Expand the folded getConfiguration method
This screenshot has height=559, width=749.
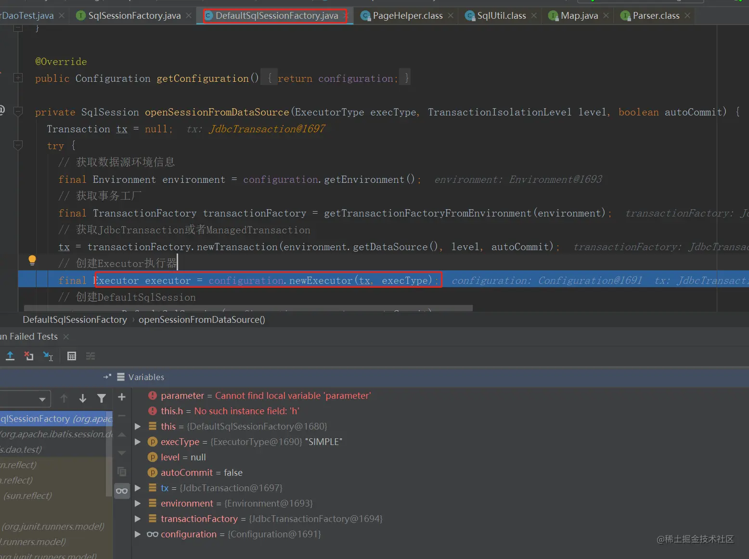click(18, 77)
